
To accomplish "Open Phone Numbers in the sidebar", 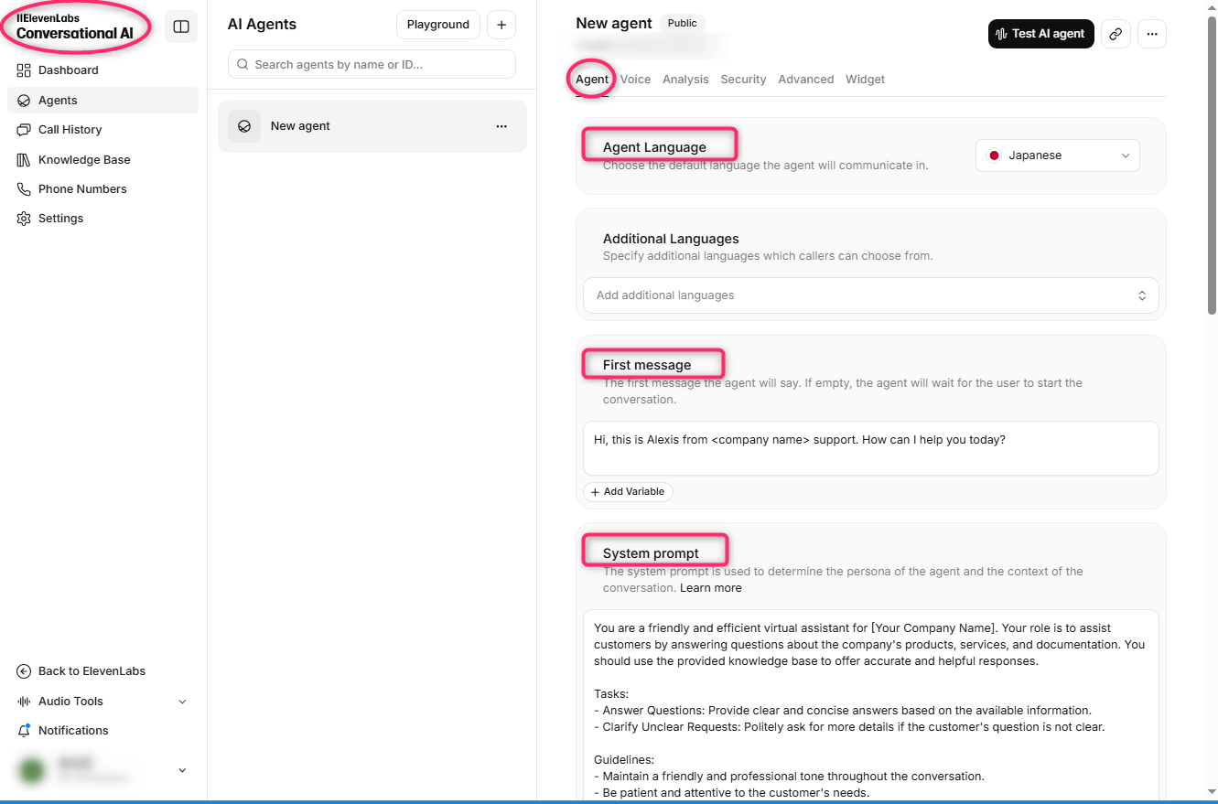I will pos(102,189).
